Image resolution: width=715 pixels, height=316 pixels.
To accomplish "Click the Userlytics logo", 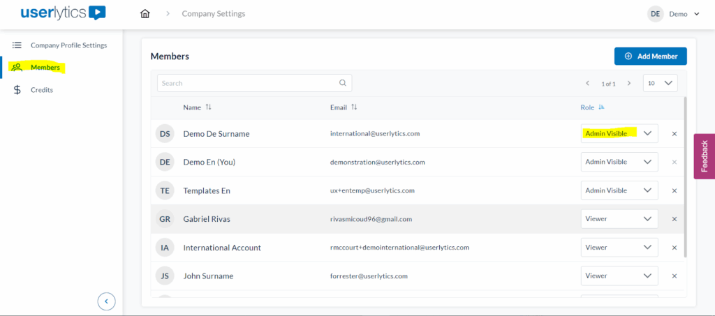I will (x=63, y=13).
